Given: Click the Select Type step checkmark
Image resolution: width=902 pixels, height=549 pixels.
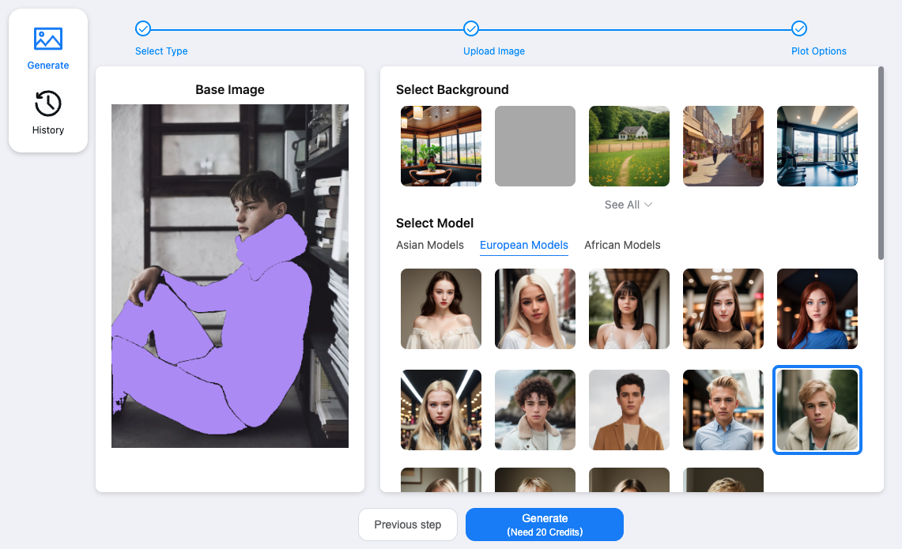Looking at the screenshot, I should [x=142, y=28].
